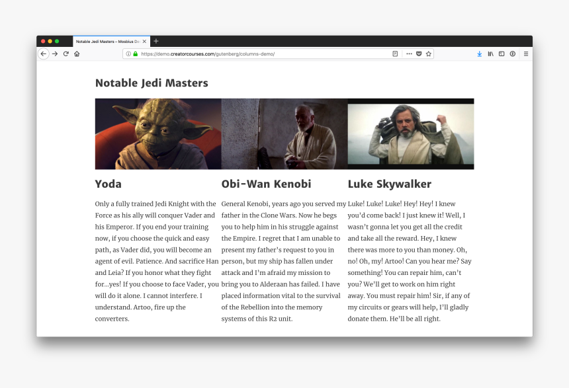Image resolution: width=569 pixels, height=388 pixels.
Task: Open the Firefox hamburger menu
Action: click(x=526, y=54)
